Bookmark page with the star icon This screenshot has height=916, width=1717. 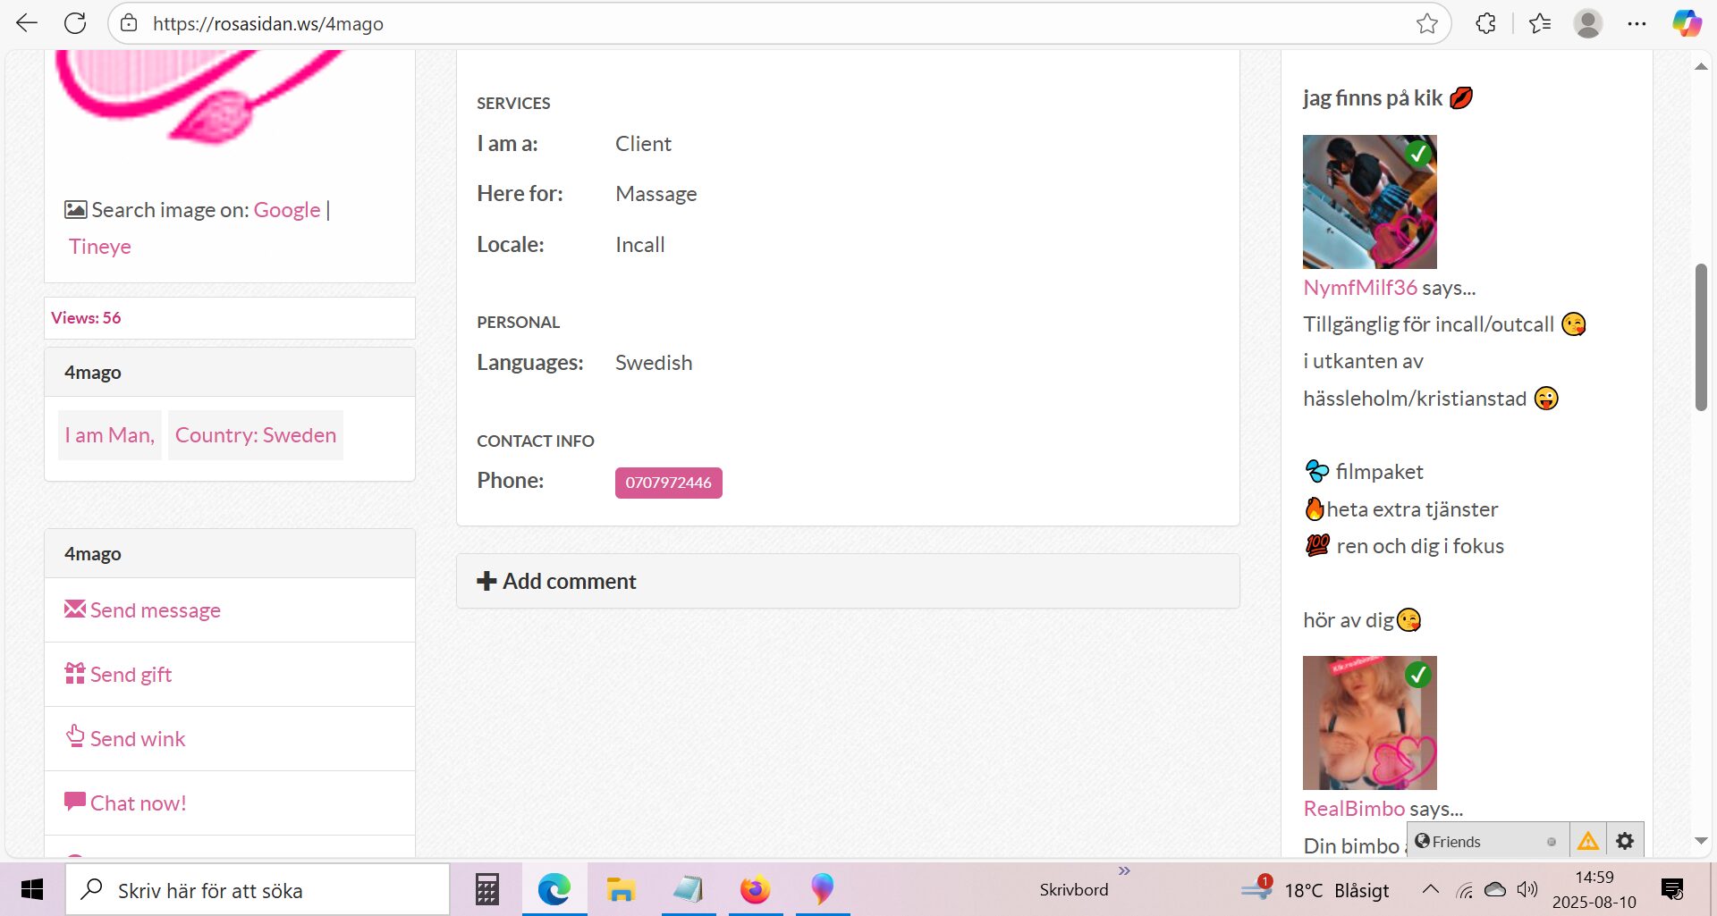1426,24
